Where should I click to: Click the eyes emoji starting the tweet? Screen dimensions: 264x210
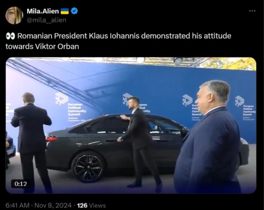click(11, 36)
